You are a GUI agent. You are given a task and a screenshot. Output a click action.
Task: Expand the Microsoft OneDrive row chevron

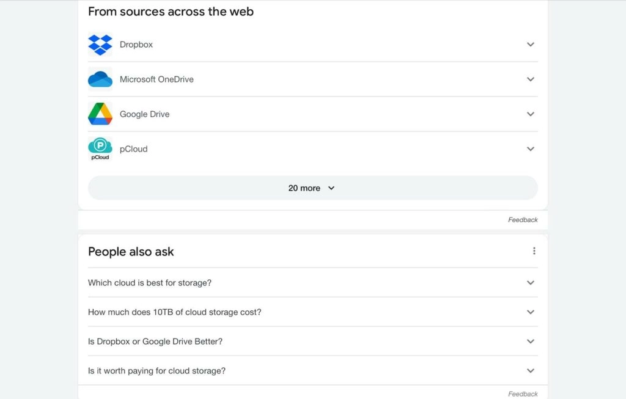pos(530,79)
